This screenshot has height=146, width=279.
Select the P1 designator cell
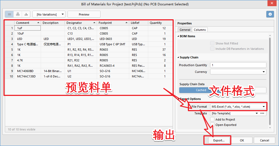click(x=81, y=44)
